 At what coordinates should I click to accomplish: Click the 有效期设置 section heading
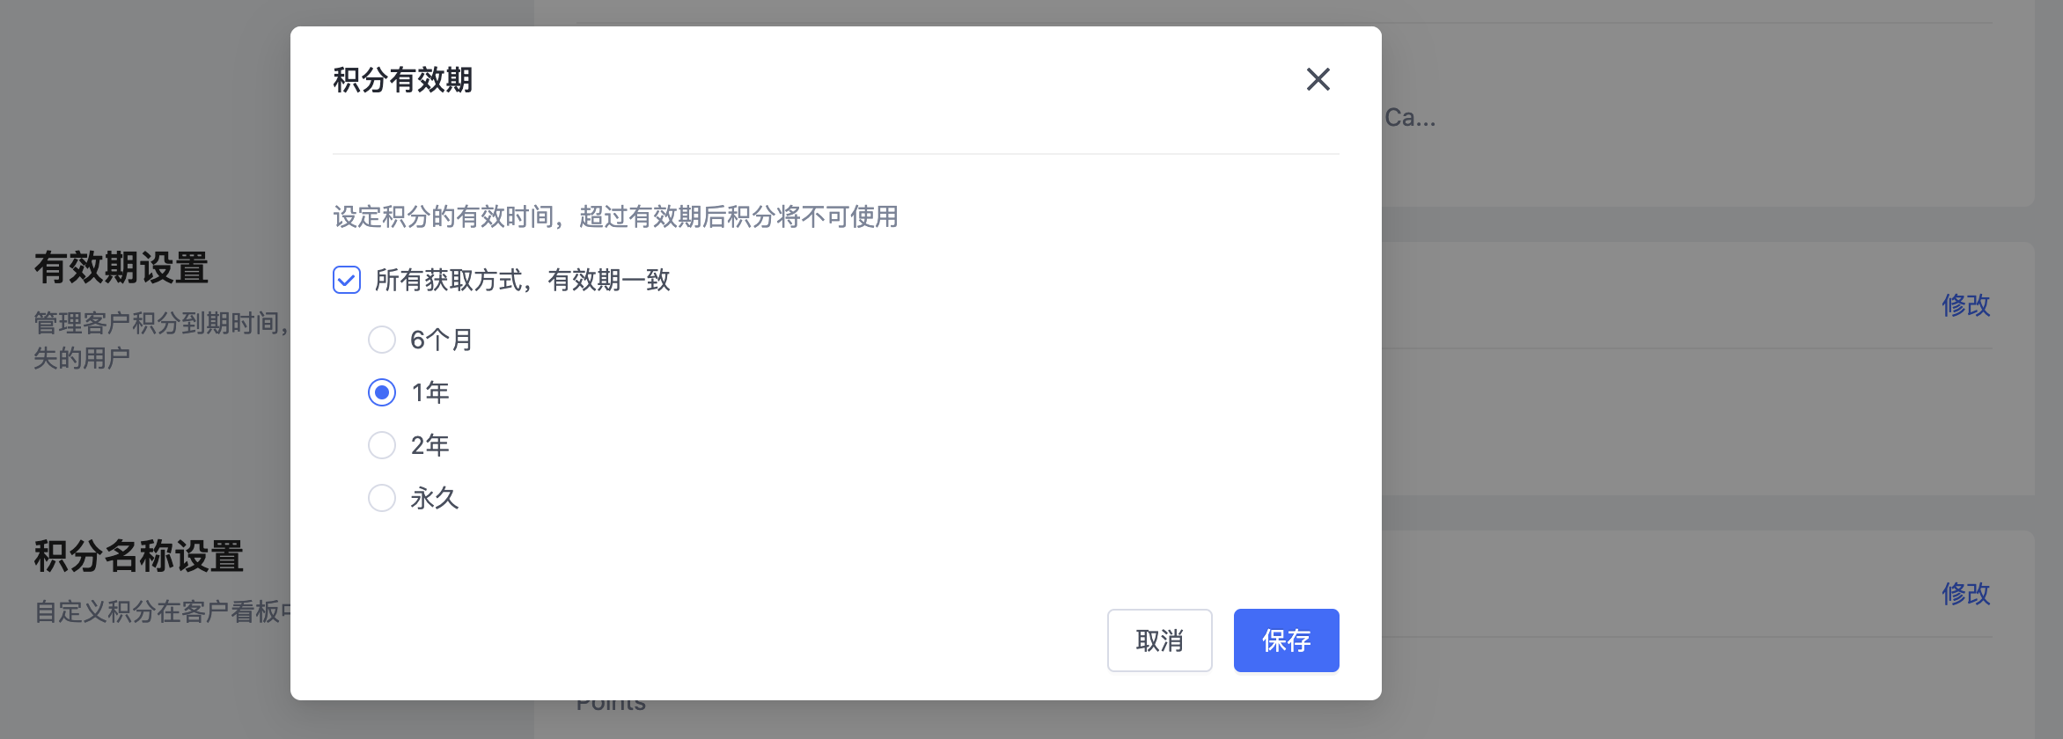pyautogui.click(x=121, y=267)
